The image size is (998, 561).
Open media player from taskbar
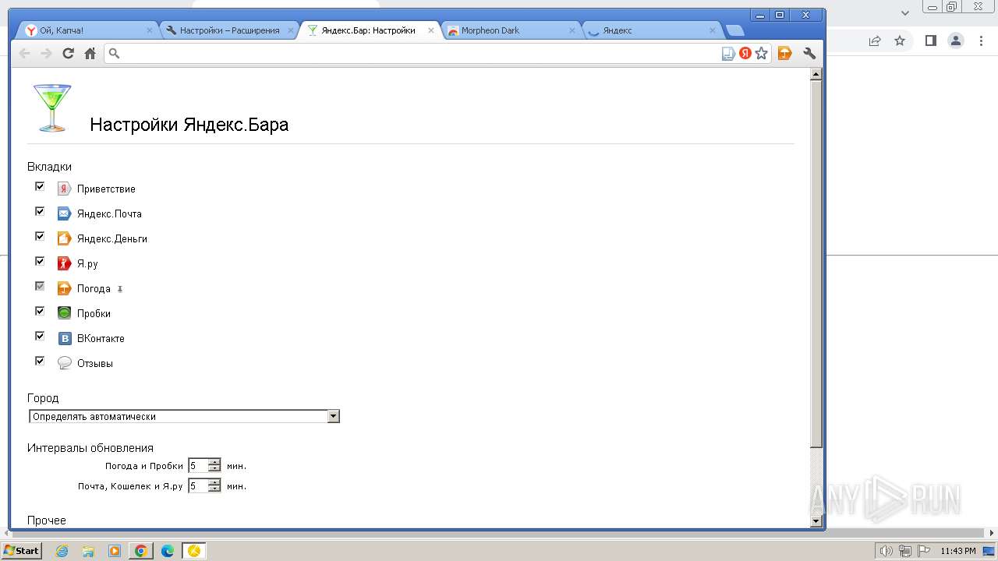pos(115,551)
